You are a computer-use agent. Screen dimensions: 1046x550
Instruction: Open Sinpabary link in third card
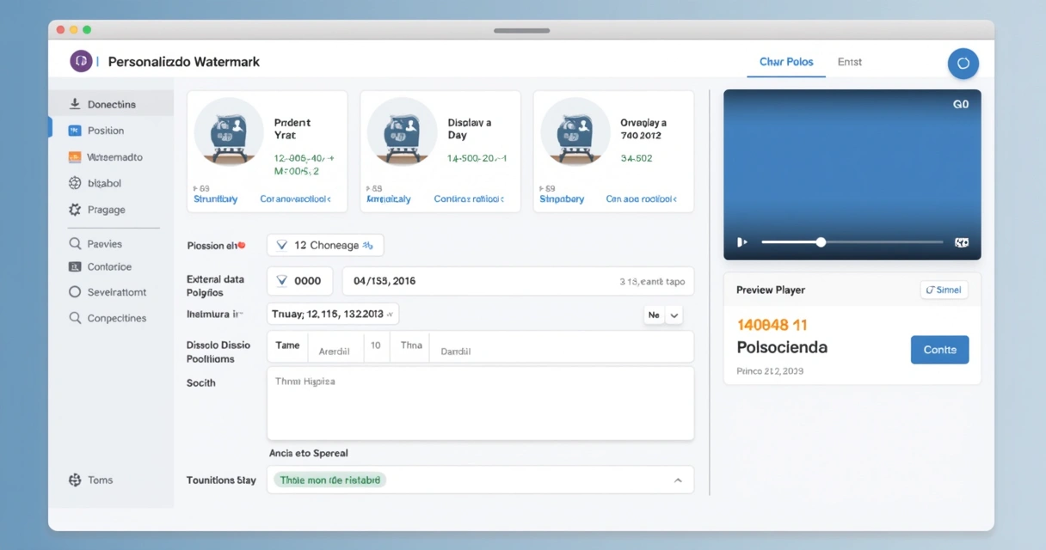coord(562,199)
